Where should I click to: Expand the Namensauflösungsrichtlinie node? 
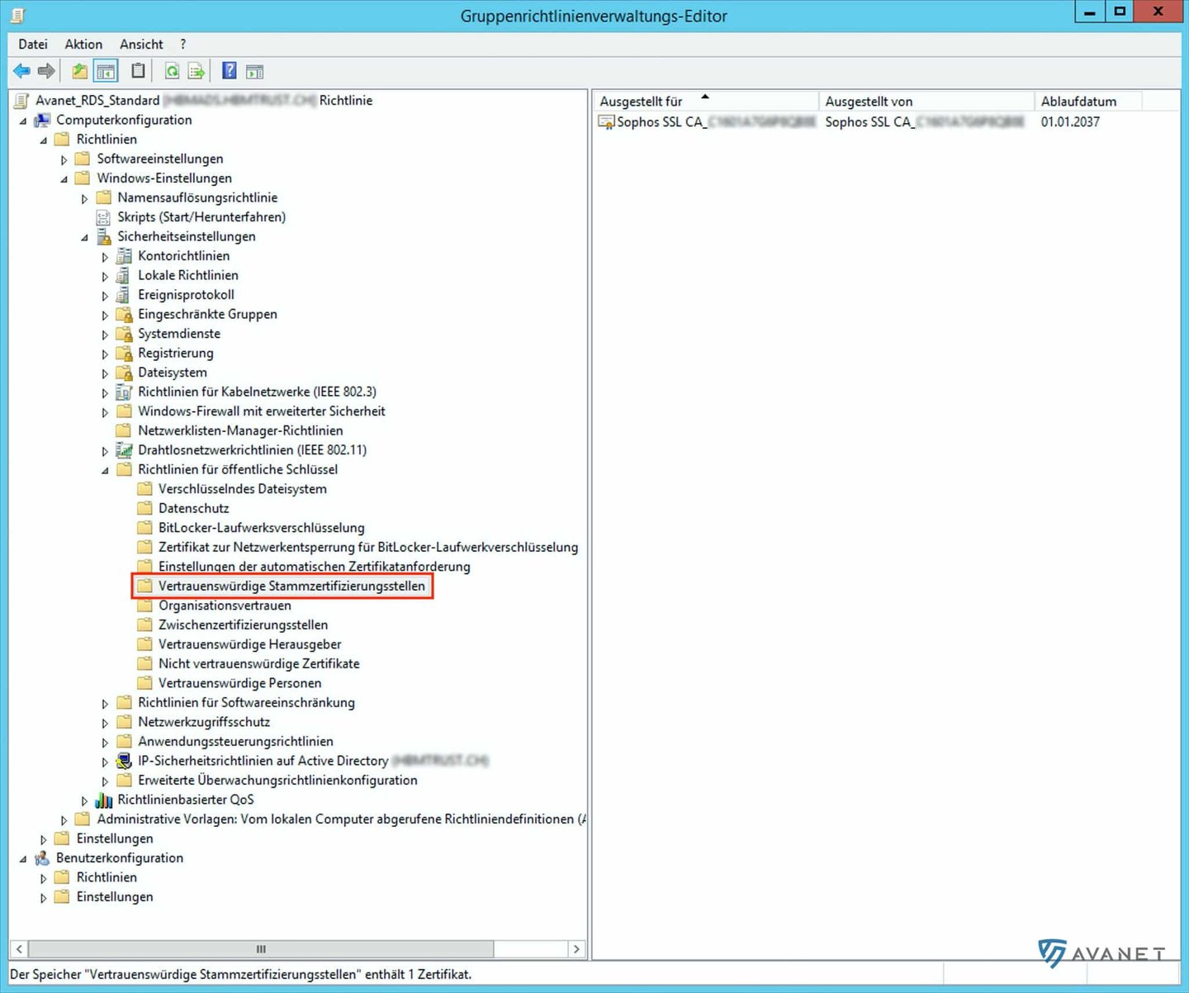(x=84, y=198)
